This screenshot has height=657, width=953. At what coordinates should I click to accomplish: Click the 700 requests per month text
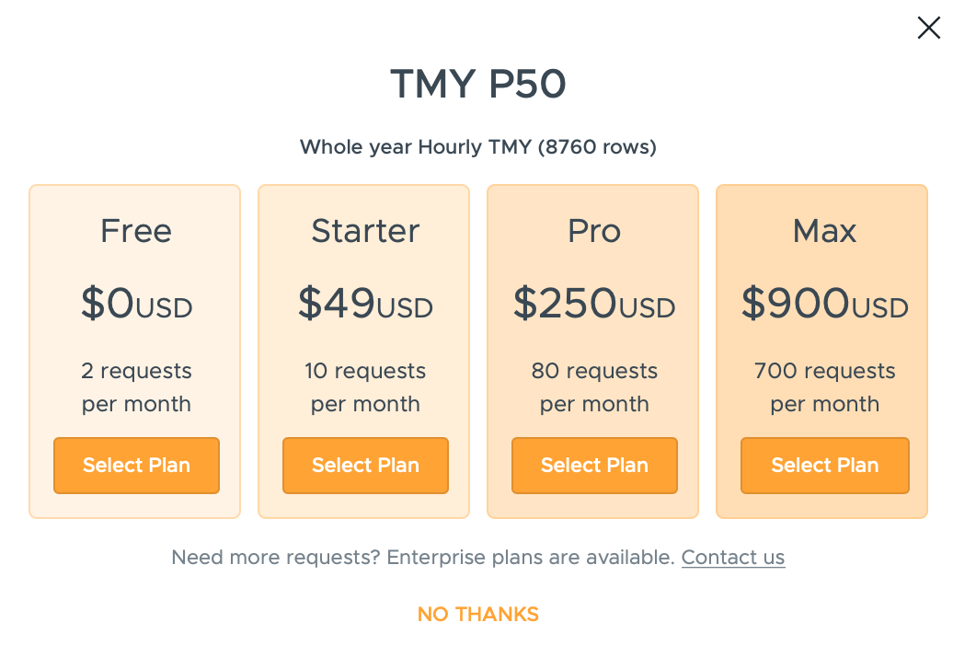pyautogui.click(x=824, y=387)
